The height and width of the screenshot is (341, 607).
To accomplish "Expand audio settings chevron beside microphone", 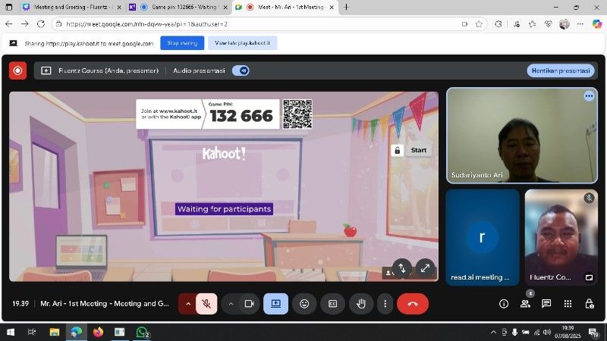I will (x=187, y=304).
